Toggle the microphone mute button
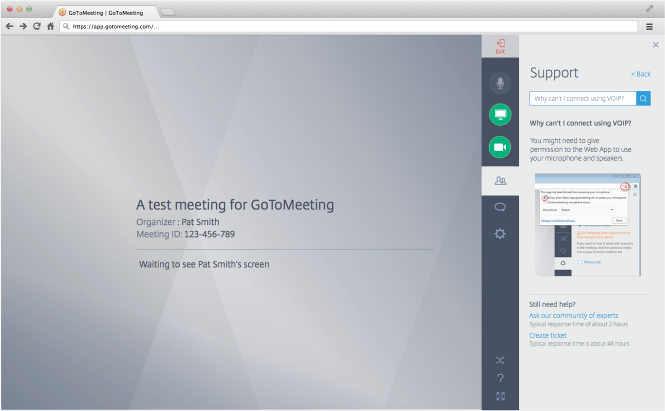This screenshot has height=411, width=665. (x=500, y=83)
